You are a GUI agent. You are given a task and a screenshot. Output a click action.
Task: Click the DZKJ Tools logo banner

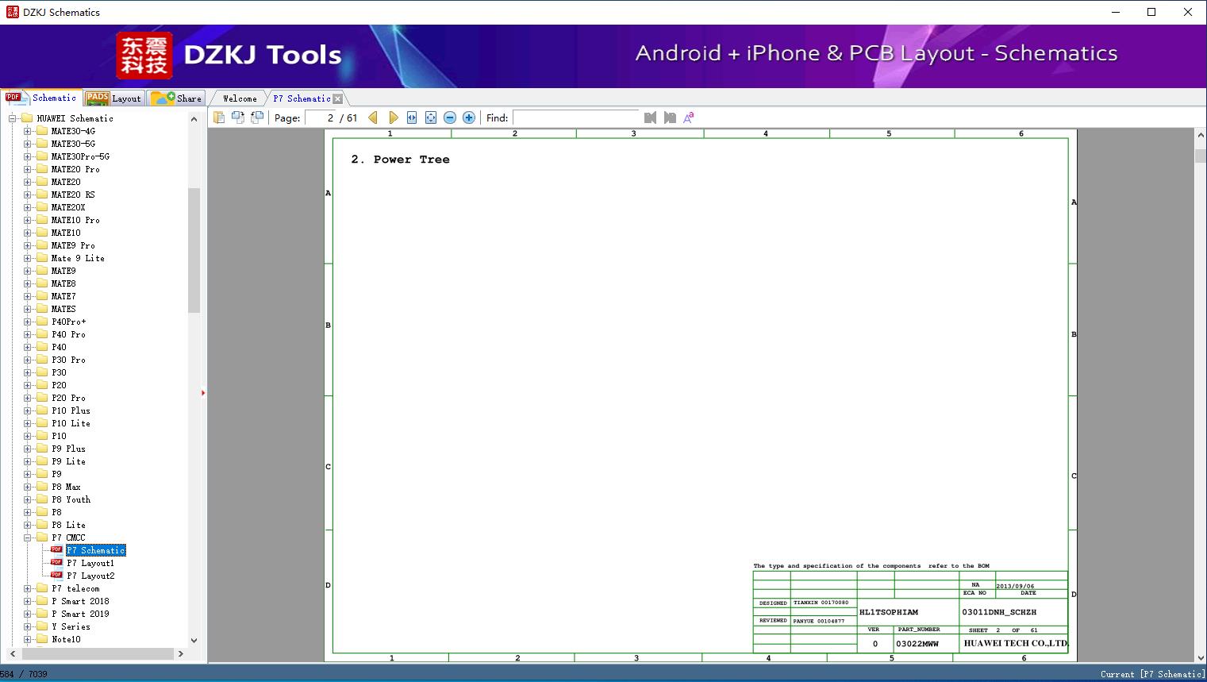point(229,55)
